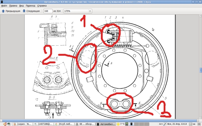Click the network connection tray icon
The height and width of the screenshot is (126, 202).
tap(165, 124)
